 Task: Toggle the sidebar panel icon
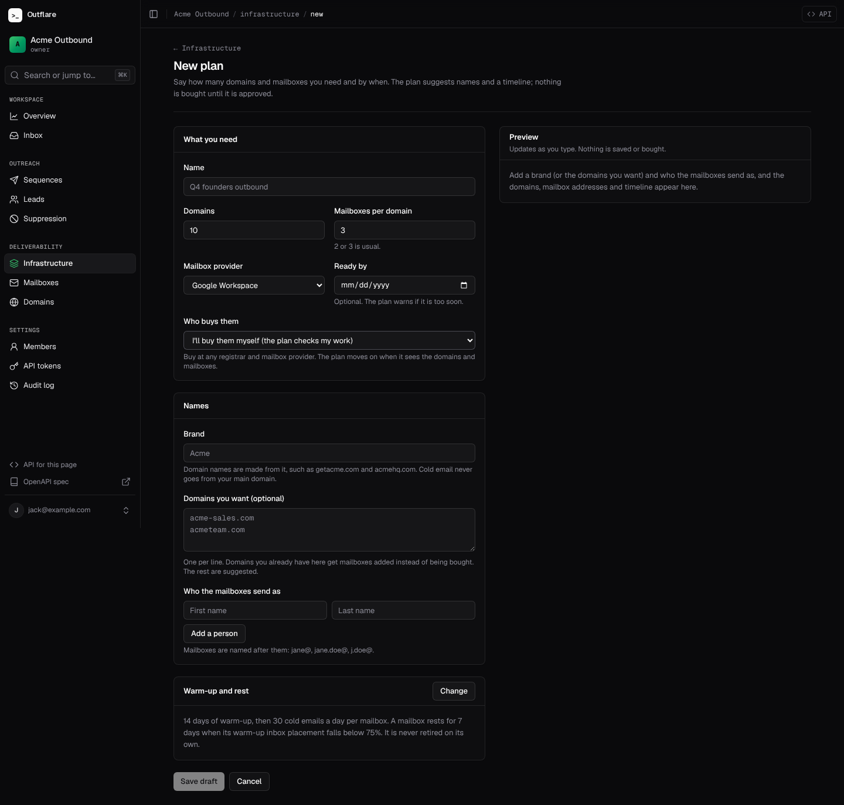coord(154,14)
